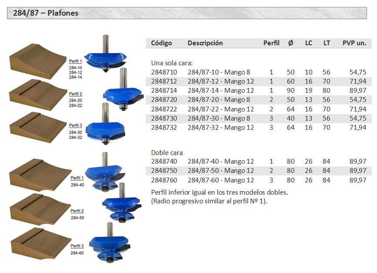This screenshot has height=273, width=377.
Task: Click the underlined Perfil 3 label above 284-60
Action: coord(77,246)
